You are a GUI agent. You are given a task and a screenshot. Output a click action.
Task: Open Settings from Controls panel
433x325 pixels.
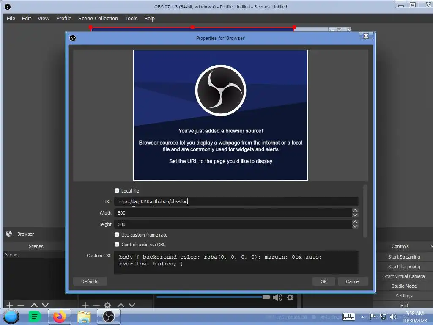click(x=404, y=296)
